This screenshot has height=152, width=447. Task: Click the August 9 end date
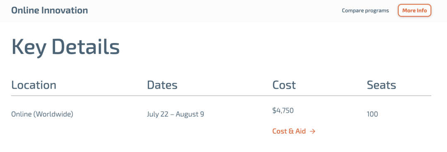[x=190, y=114]
